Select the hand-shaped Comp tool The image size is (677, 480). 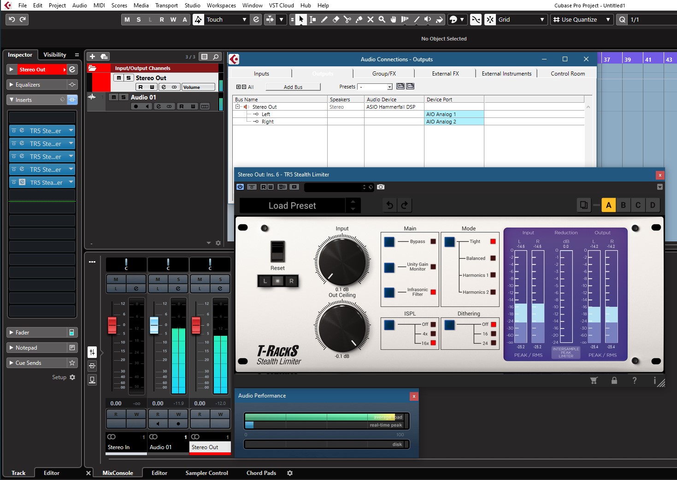[394, 19]
